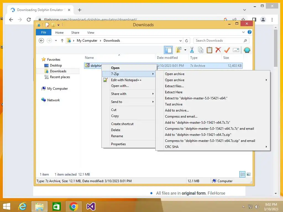Viewport: 283px width, 212px height.
Task: Open a new Chrome tab with the plus
Action: pos(80,10)
